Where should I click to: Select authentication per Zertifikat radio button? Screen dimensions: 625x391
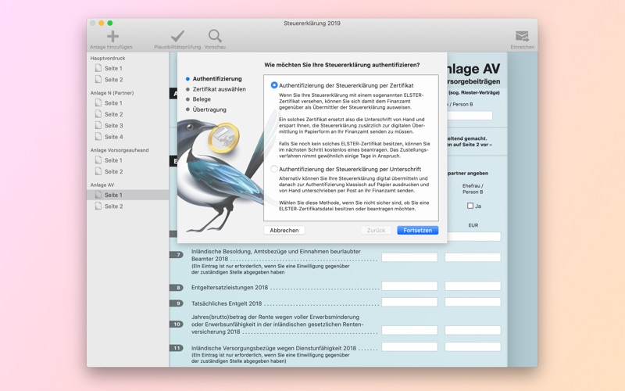[x=274, y=85]
